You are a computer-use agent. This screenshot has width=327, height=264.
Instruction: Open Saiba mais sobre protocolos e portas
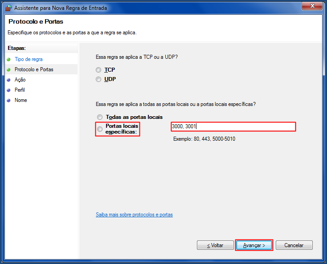click(x=134, y=215)
